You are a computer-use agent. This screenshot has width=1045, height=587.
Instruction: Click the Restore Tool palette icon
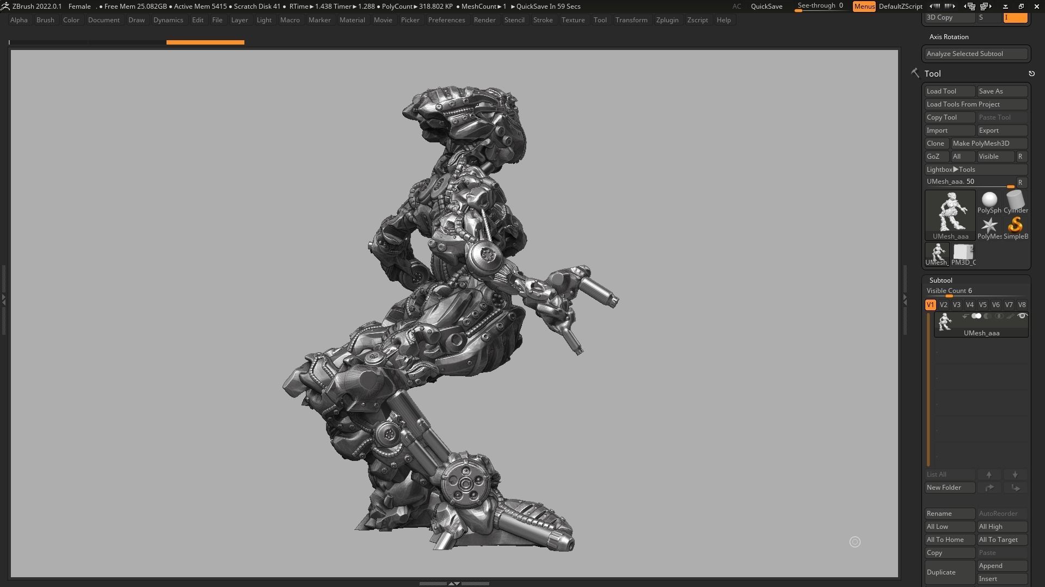1031,73
